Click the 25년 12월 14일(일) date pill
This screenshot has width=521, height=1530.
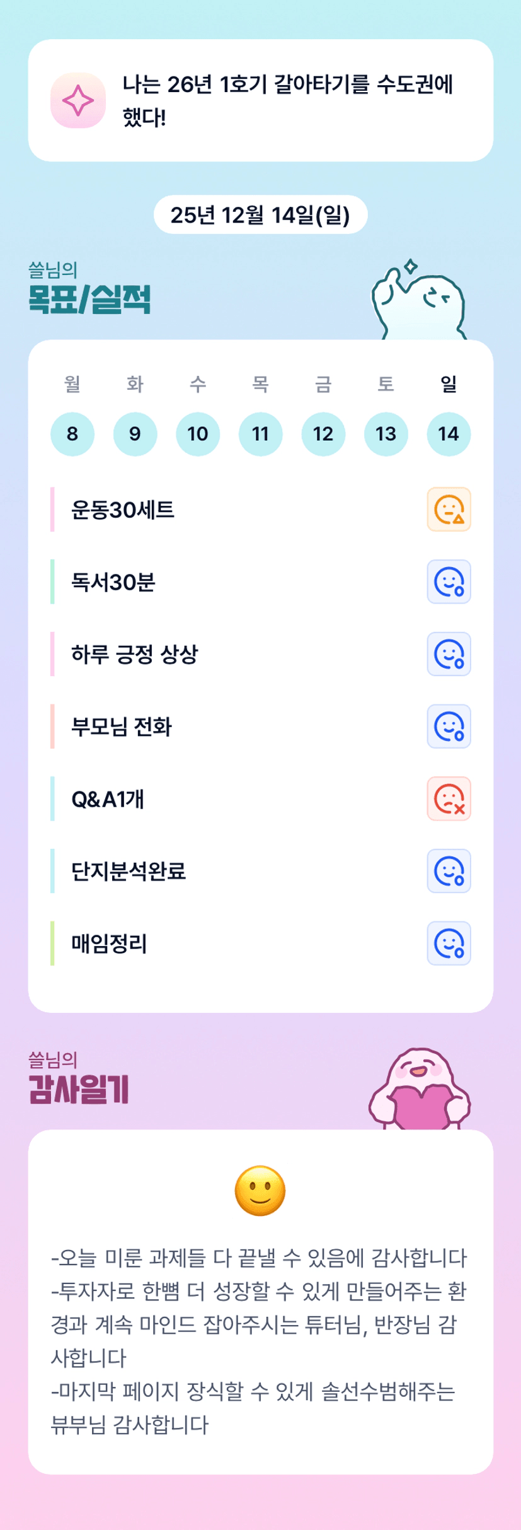coord(260,215)
